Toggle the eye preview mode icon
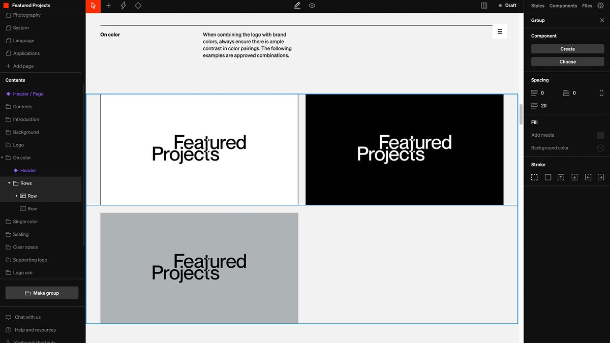 pos(312,6)
